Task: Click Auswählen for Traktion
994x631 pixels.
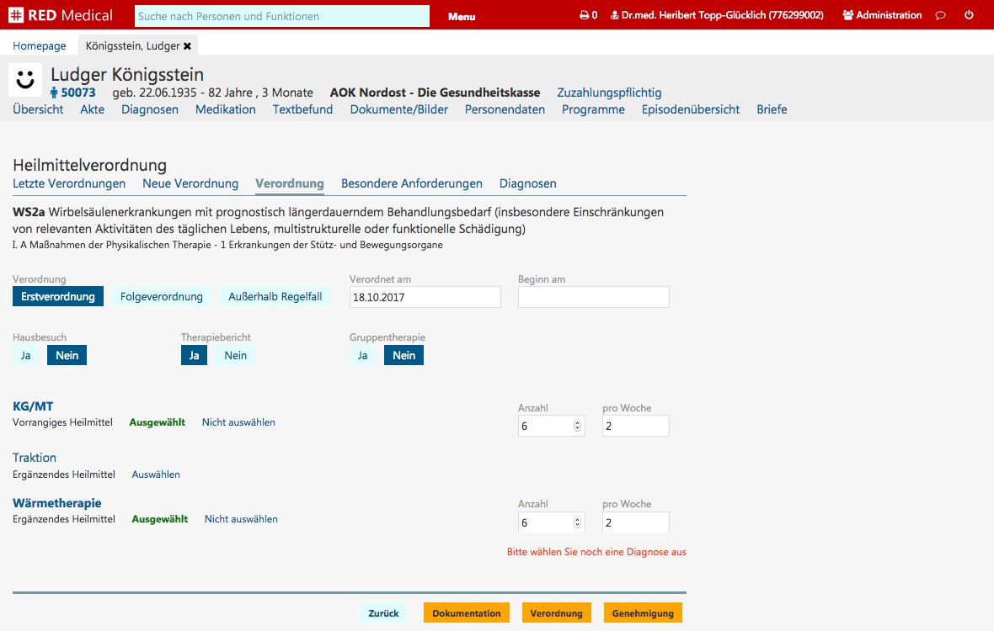Action: [156, 474]
